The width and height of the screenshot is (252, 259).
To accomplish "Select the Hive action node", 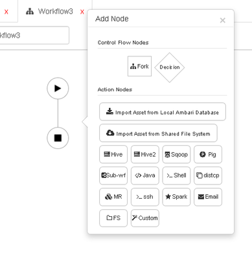I will click(x=113, y=154).
